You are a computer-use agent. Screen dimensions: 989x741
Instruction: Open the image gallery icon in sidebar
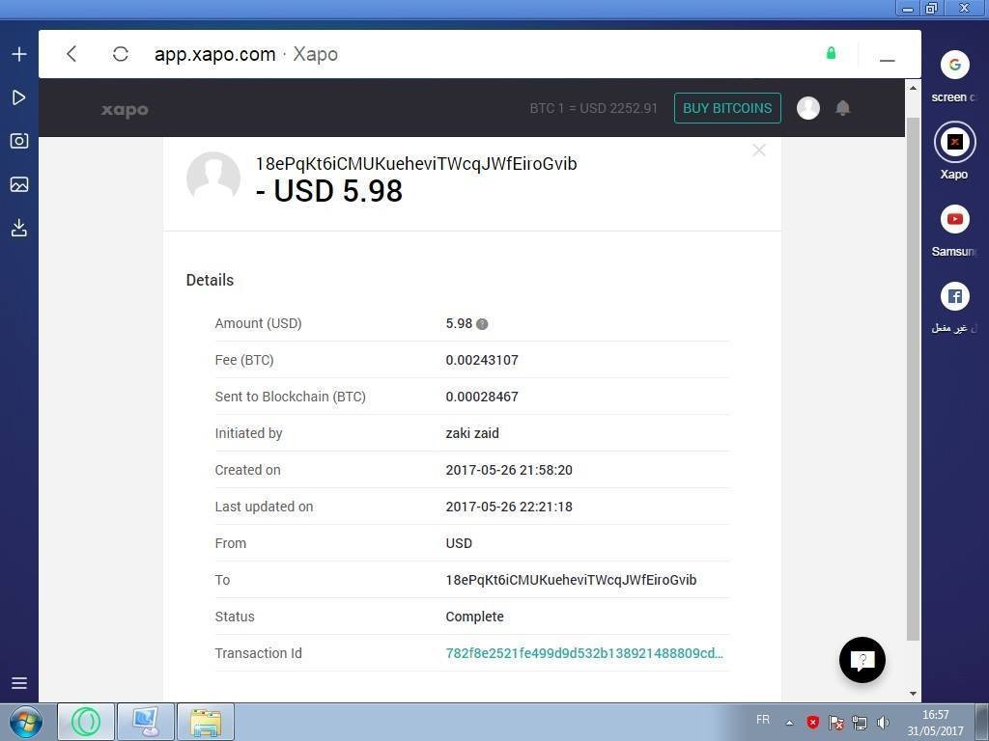(19, 184)
